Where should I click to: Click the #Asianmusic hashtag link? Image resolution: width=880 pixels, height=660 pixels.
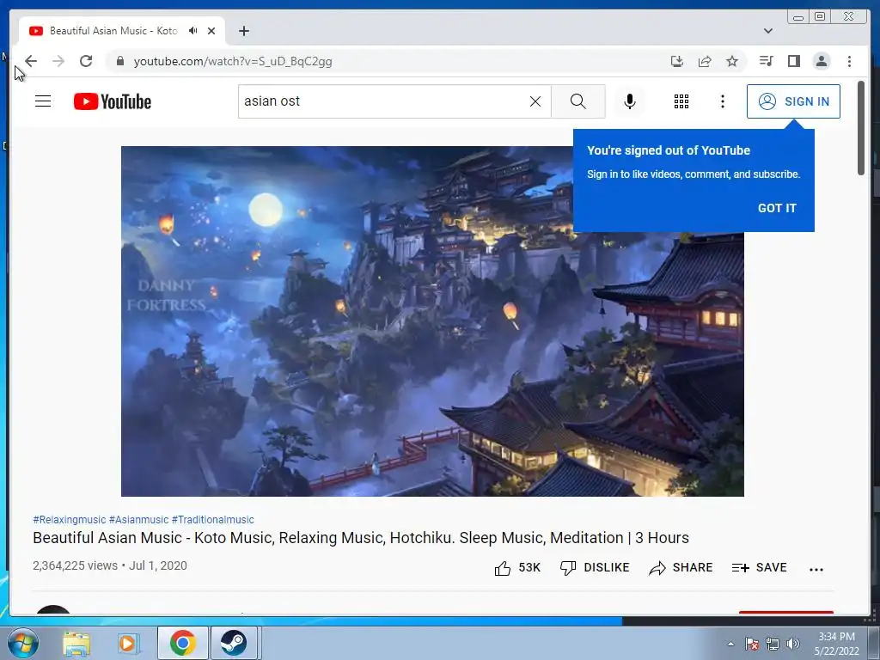(138, 520)
